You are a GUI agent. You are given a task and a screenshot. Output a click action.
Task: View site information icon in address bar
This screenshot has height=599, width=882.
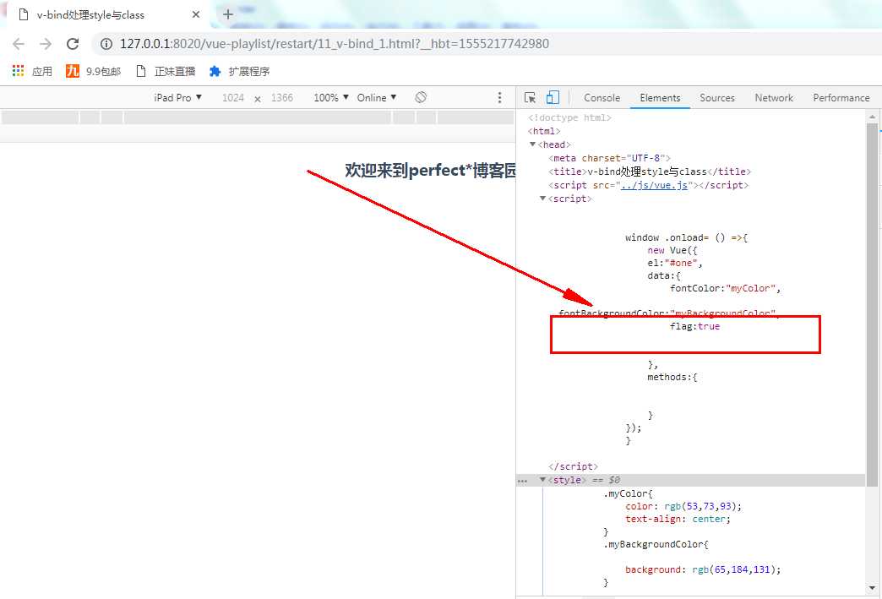(x=106, y=44)
